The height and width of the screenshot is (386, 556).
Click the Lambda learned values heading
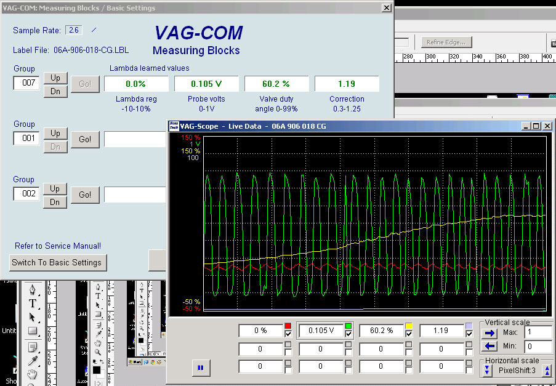click(149, 68)
